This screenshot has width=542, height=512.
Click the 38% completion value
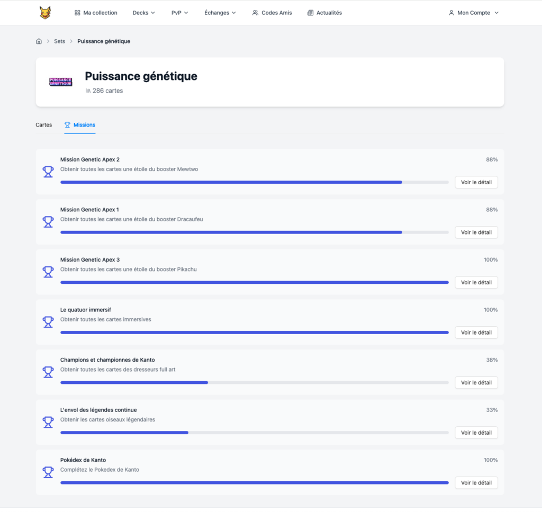tap(492, 360)
